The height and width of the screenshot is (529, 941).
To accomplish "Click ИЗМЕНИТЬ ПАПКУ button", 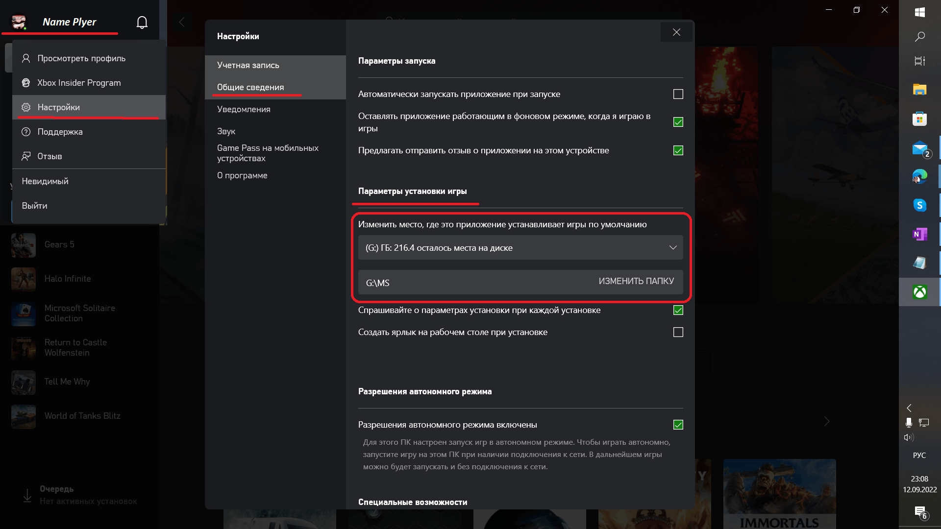I will [x=636, y=281].
